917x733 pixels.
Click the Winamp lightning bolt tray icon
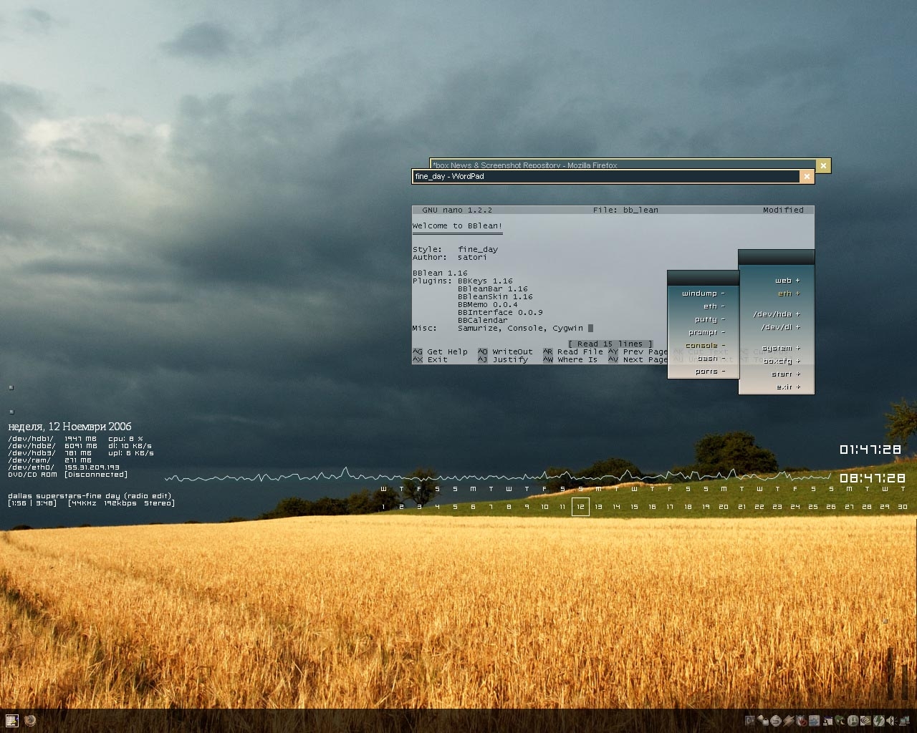pyautogui.click(x=789, y=721)
